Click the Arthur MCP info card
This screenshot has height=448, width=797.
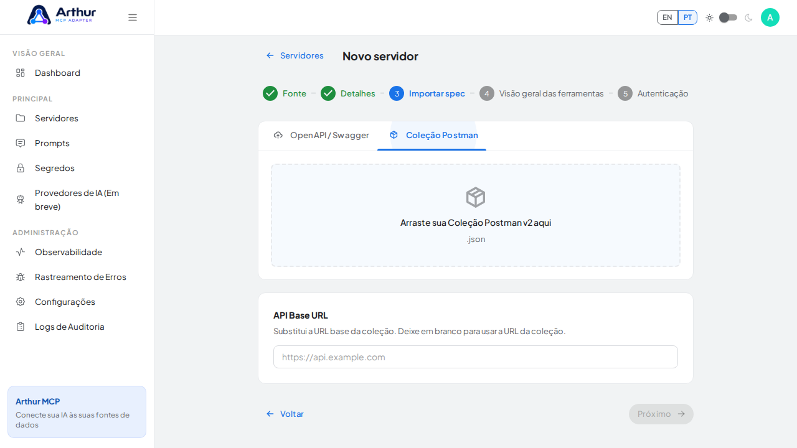pyautogui.click(x=77, y=412)
